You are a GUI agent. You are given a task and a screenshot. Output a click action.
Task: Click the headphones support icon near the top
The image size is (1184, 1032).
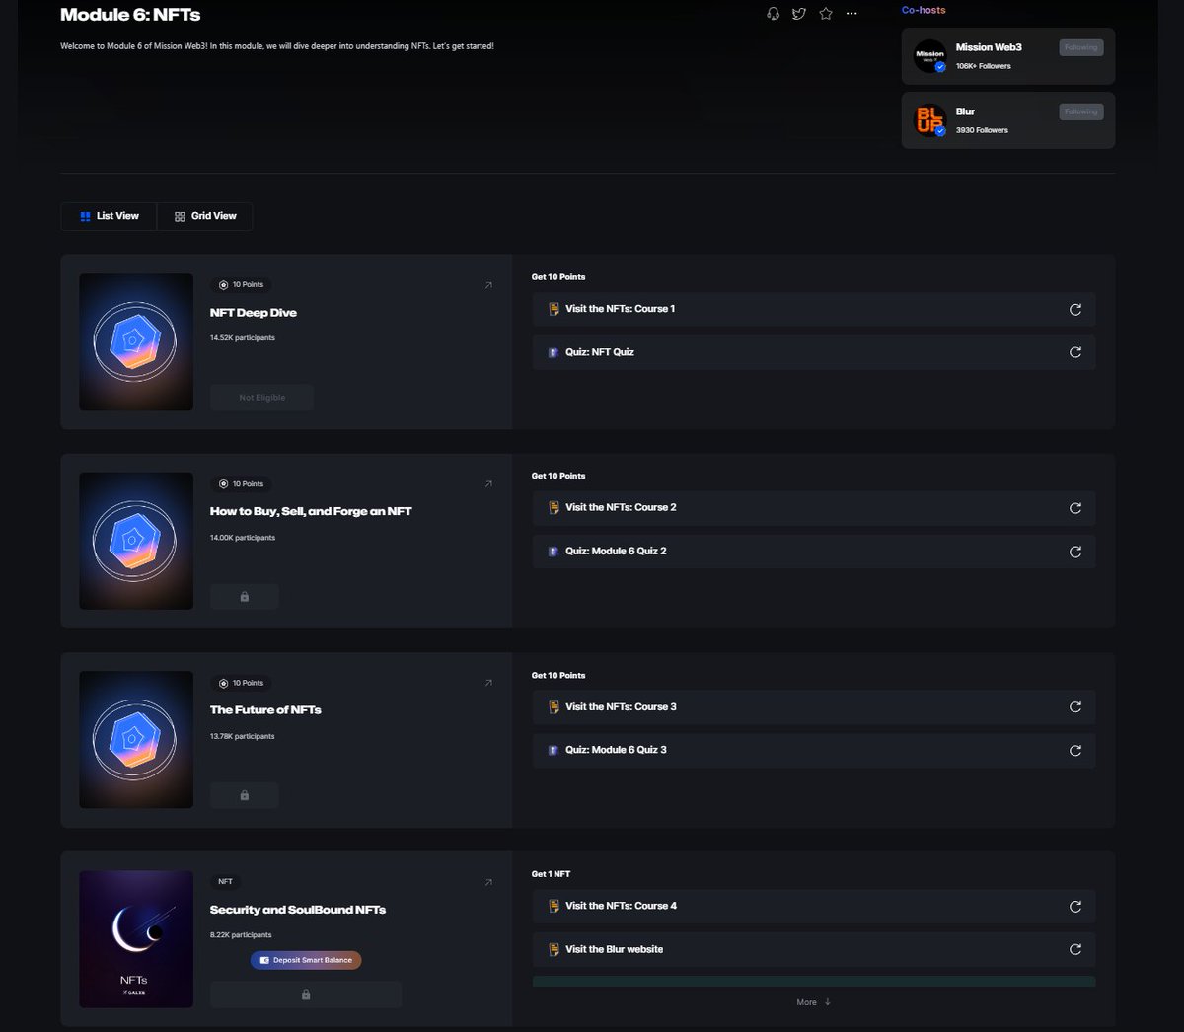tap(774, 14)
